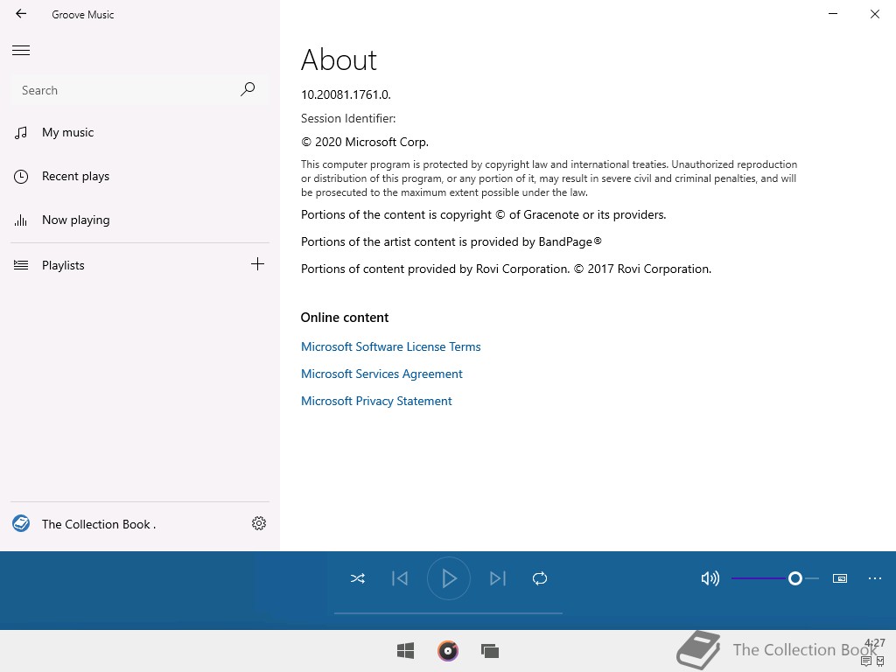
Task: Open Task View on the taskbar
Action: (x=490, y=651)
